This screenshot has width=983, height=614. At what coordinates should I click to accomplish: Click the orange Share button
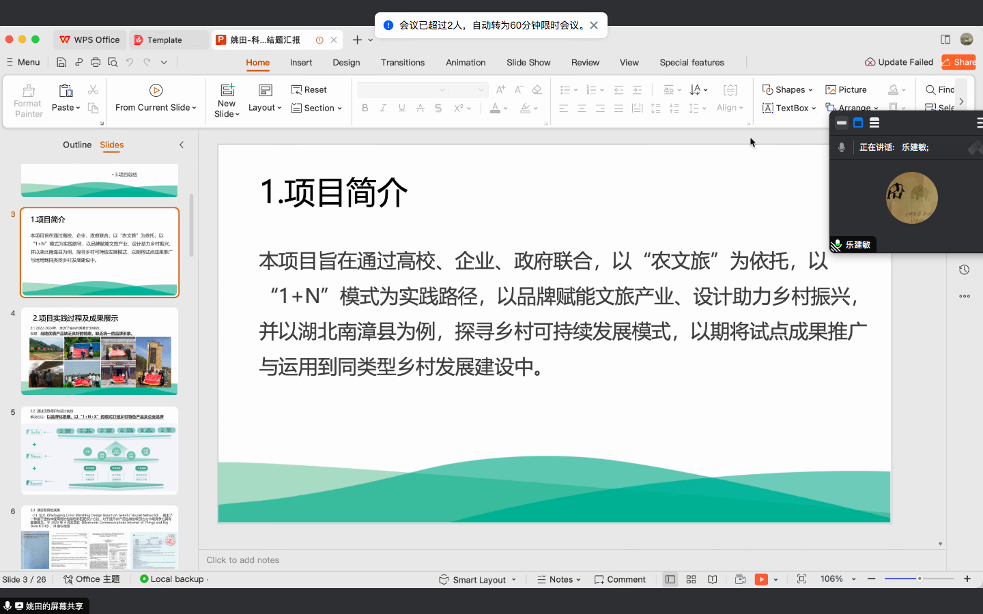(x=959, y=62)
